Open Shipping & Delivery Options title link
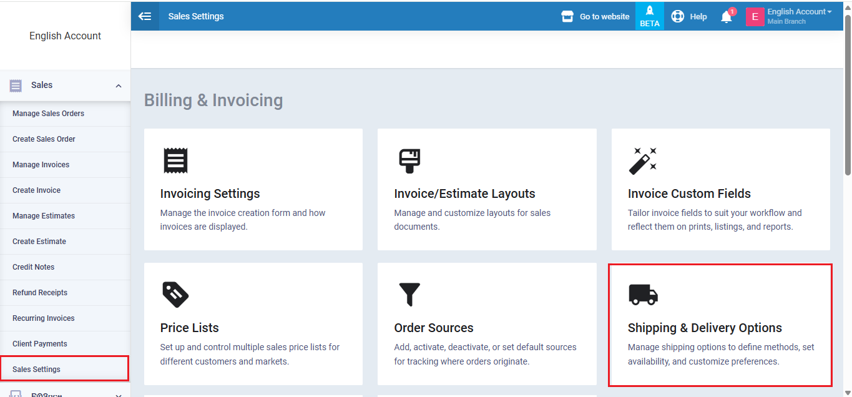 click(705, 328)
